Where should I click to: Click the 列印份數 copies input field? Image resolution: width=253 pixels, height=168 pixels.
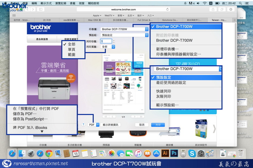pos(106,41)
